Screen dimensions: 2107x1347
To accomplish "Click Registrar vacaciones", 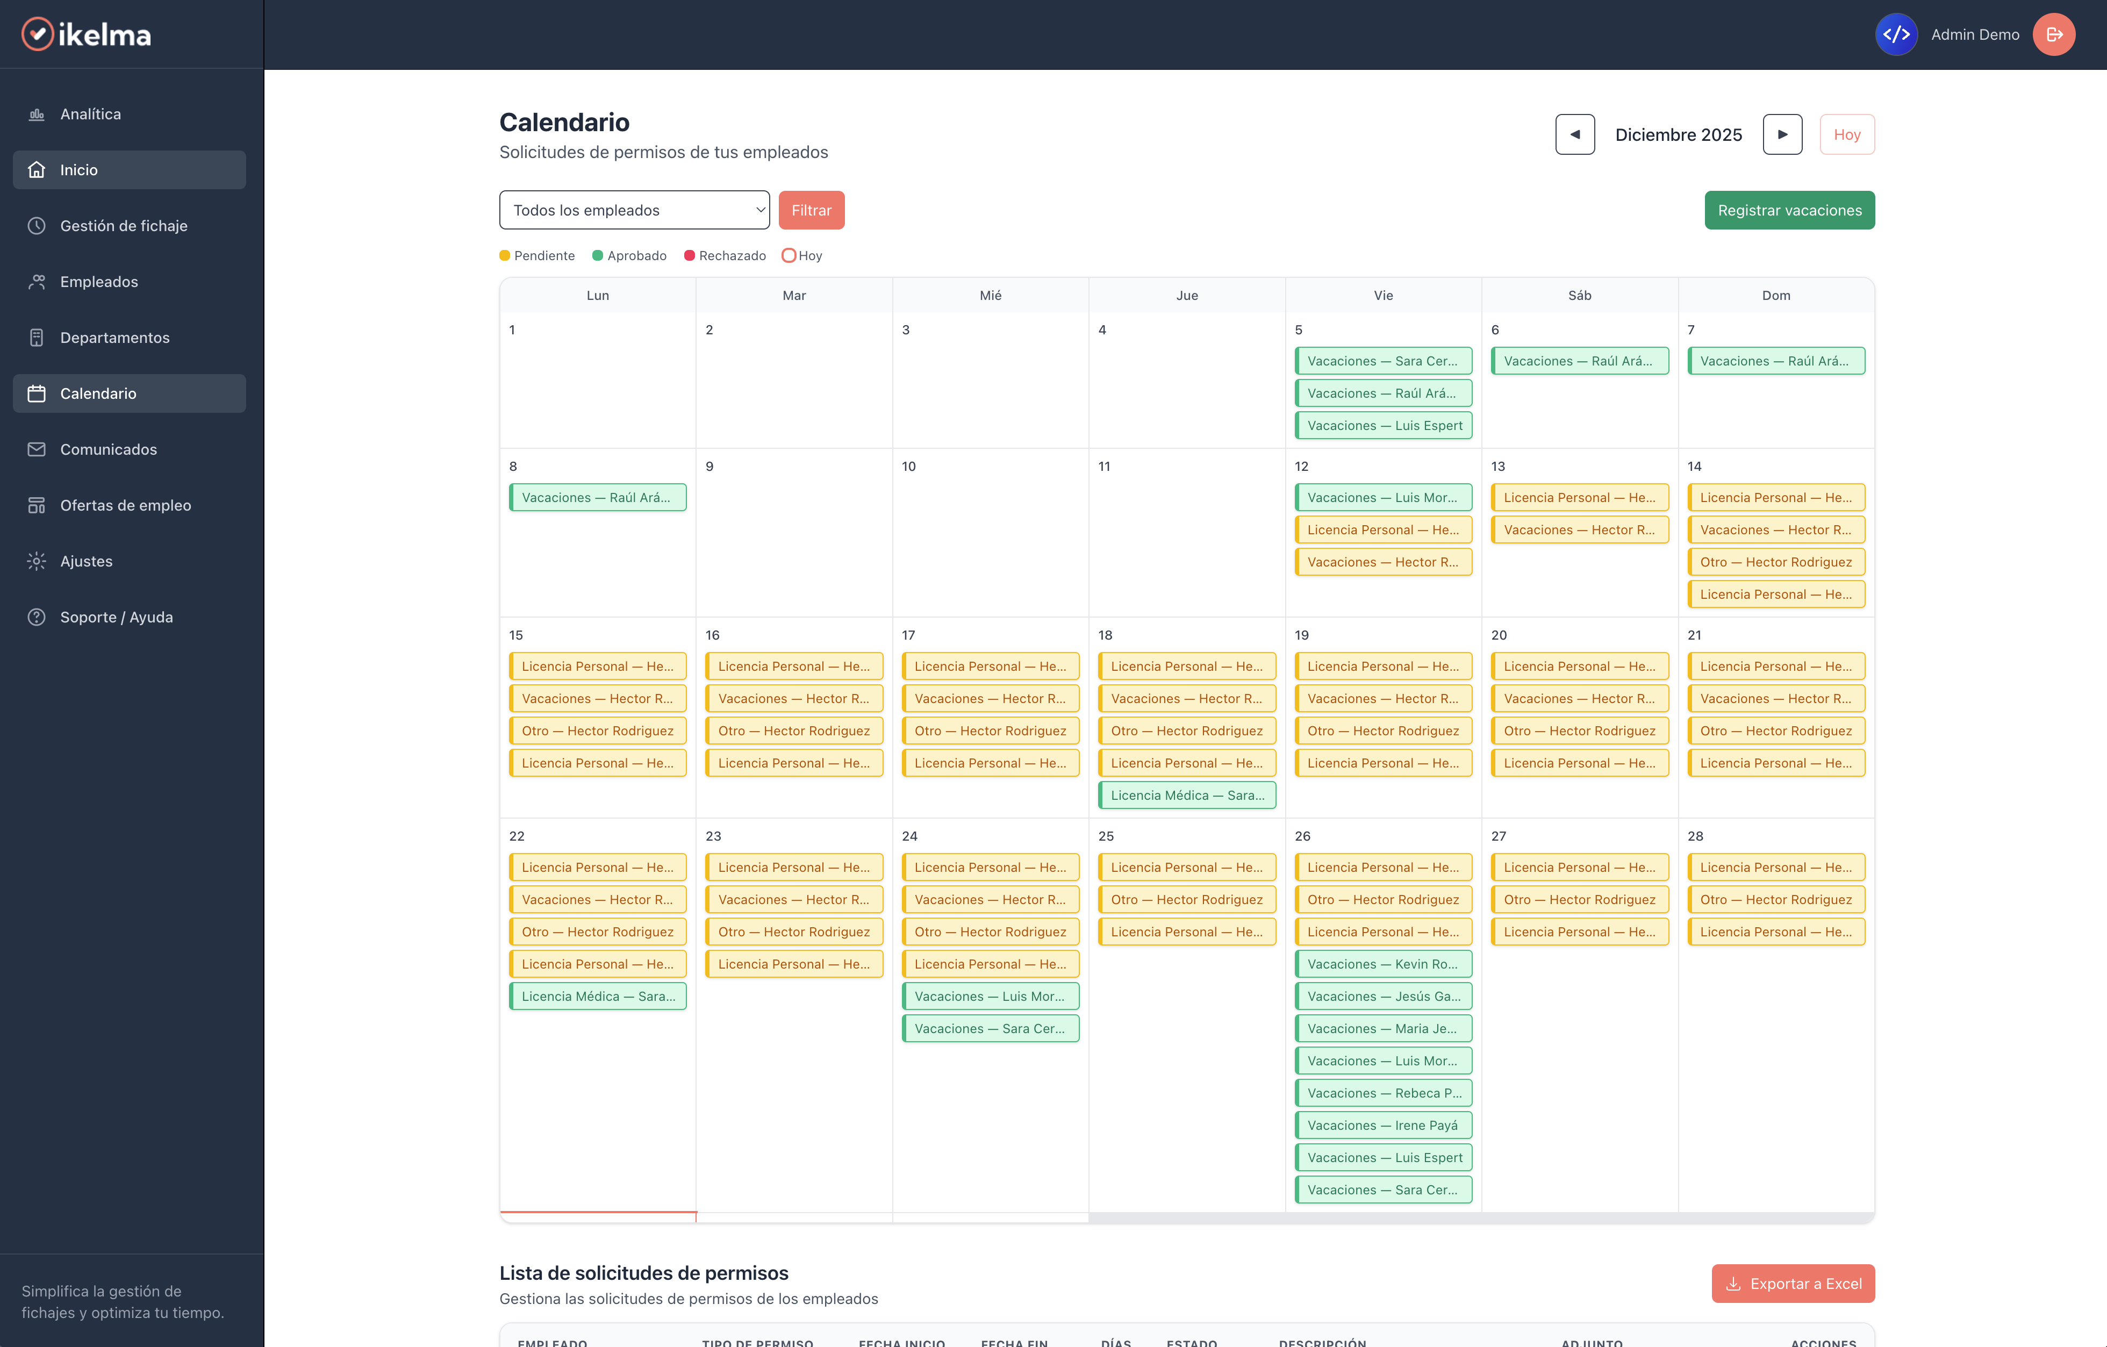I will pyautogui.click(x=1789, y=209).
